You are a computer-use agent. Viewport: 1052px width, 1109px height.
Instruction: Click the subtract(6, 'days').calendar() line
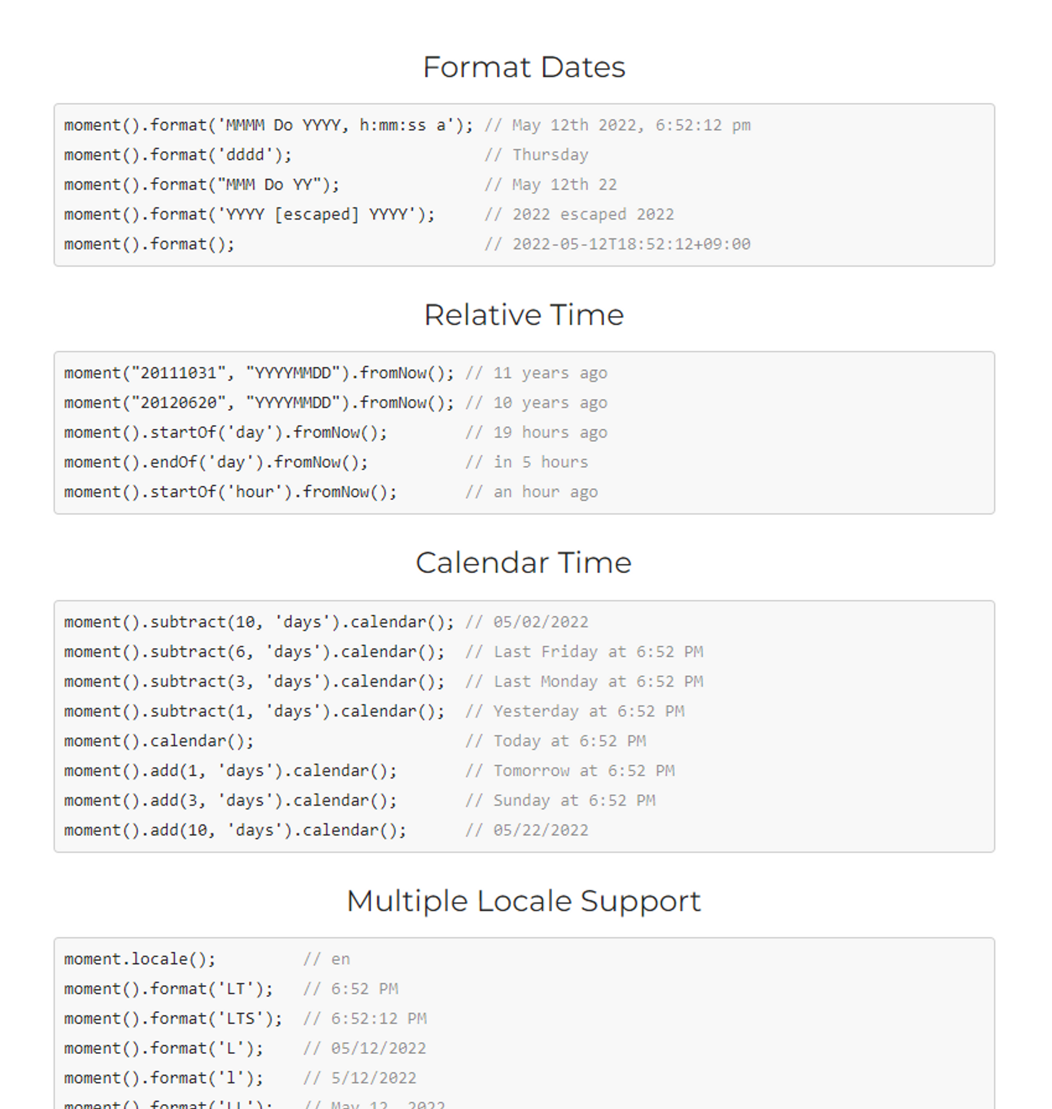pyautogui.click(x=254, y=652)
